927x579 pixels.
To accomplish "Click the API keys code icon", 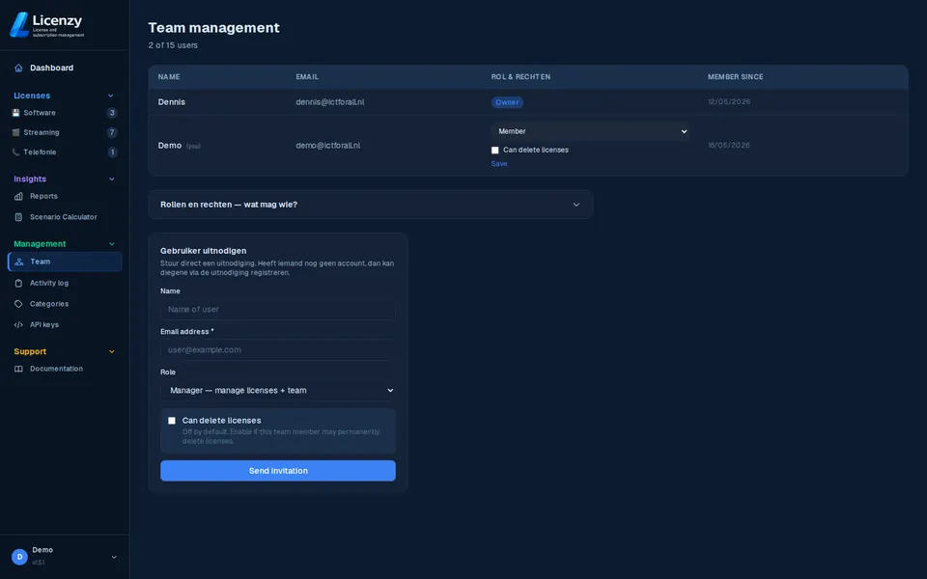I will coord(18,325).
